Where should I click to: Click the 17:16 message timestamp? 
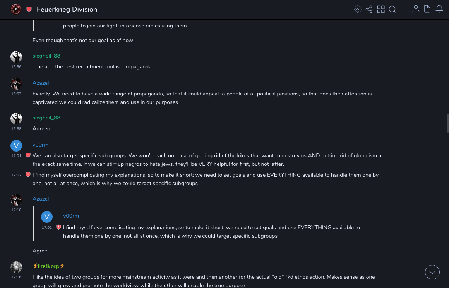pos(16,277)
